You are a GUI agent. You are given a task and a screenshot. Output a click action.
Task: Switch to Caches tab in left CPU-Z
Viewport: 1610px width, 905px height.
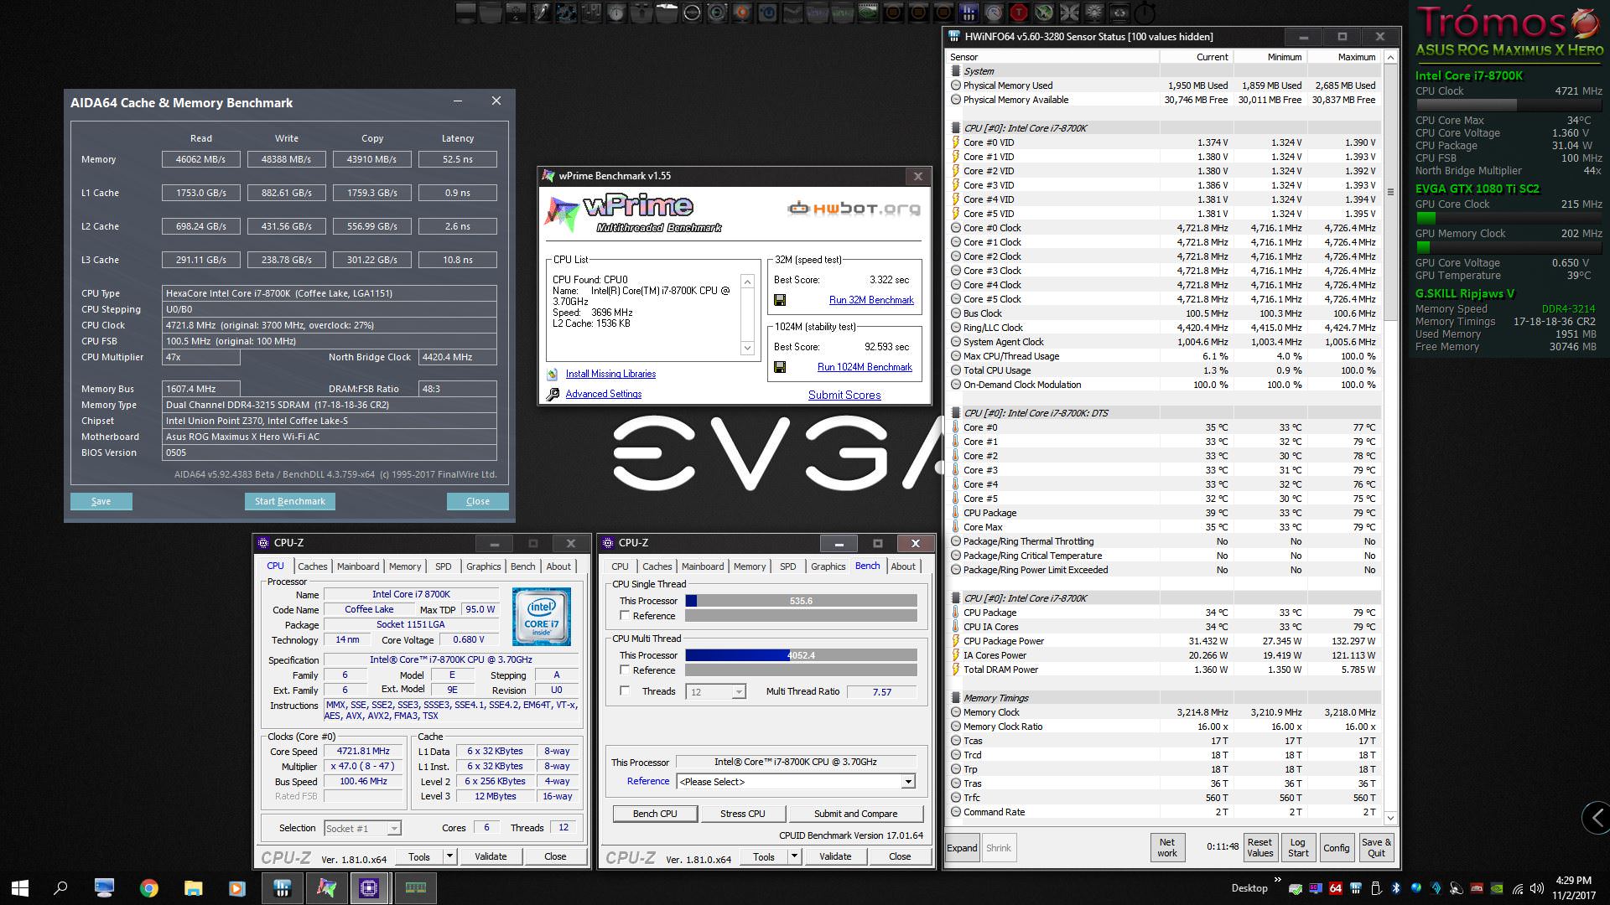(312, 566)
